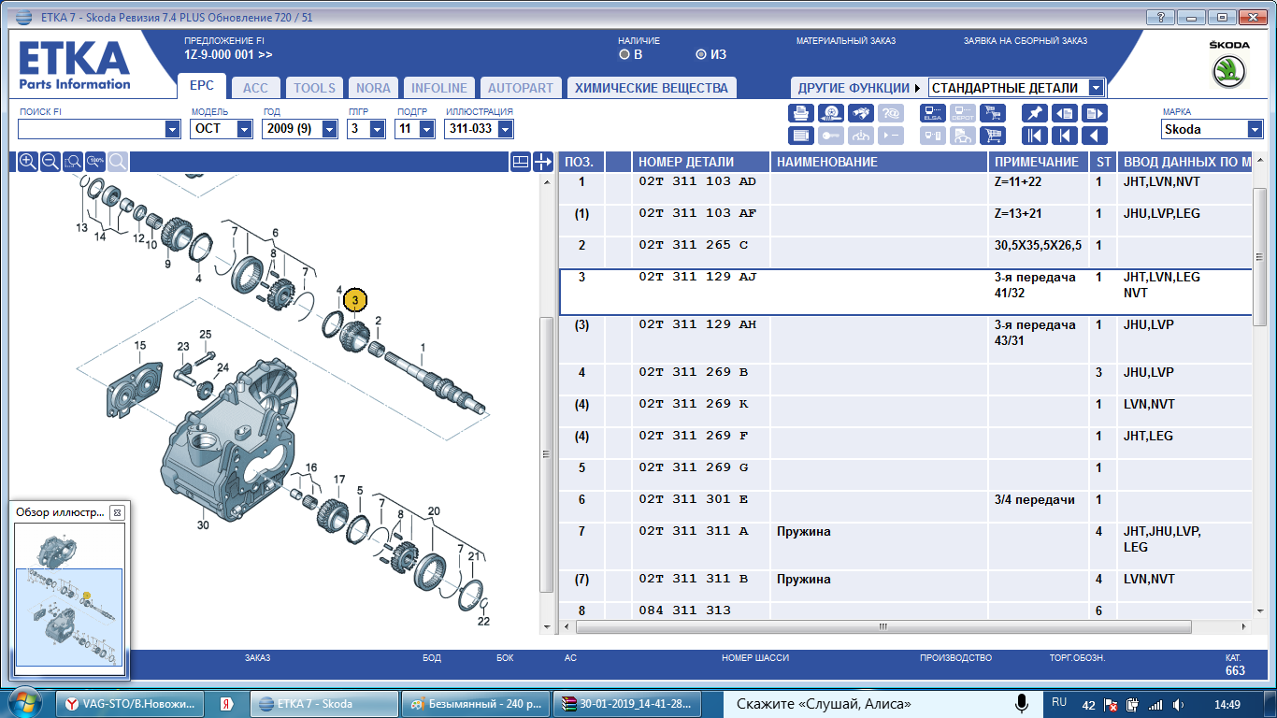Open the Год 2009 (9) dropdown
The image size is (1277, 718).
[329, 129]
